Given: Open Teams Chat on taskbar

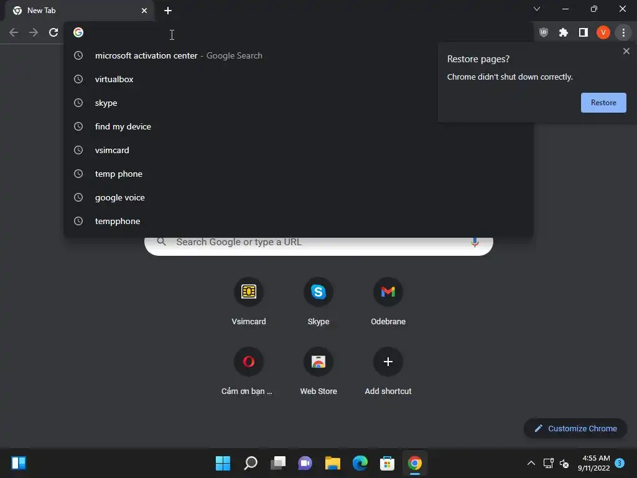Looking at the screenshot, I should pos(305,463).
